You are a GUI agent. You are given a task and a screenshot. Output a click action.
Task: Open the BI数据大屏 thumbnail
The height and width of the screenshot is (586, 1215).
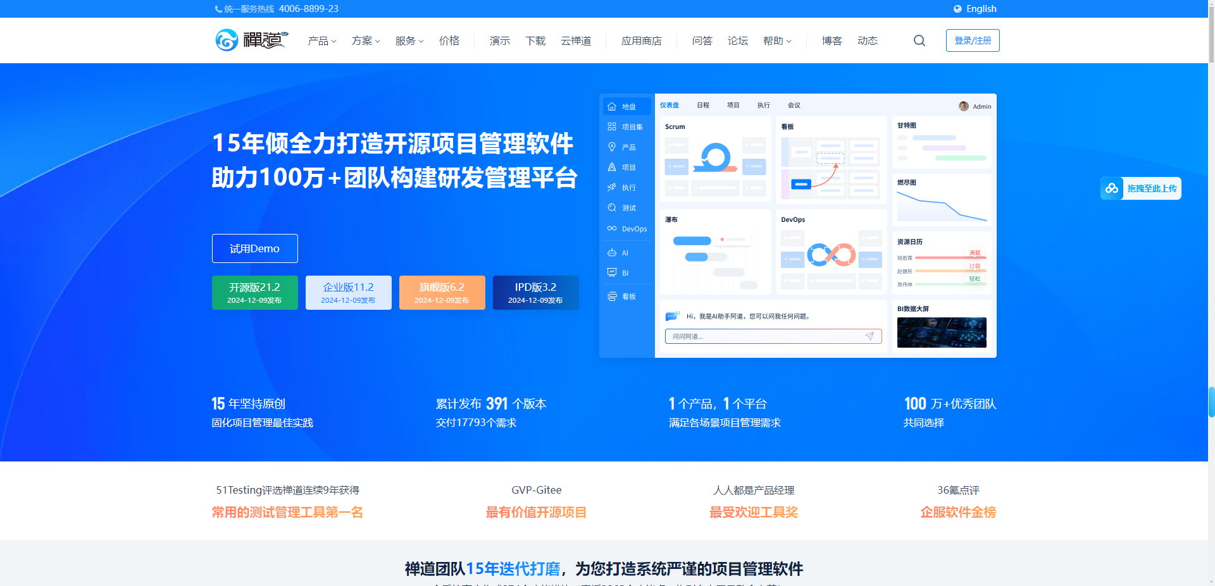pyautogui.click(x=942, y=333)
